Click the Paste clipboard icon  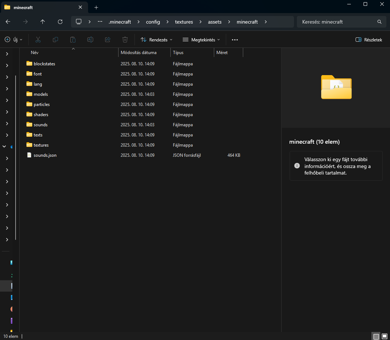(73, 40)
